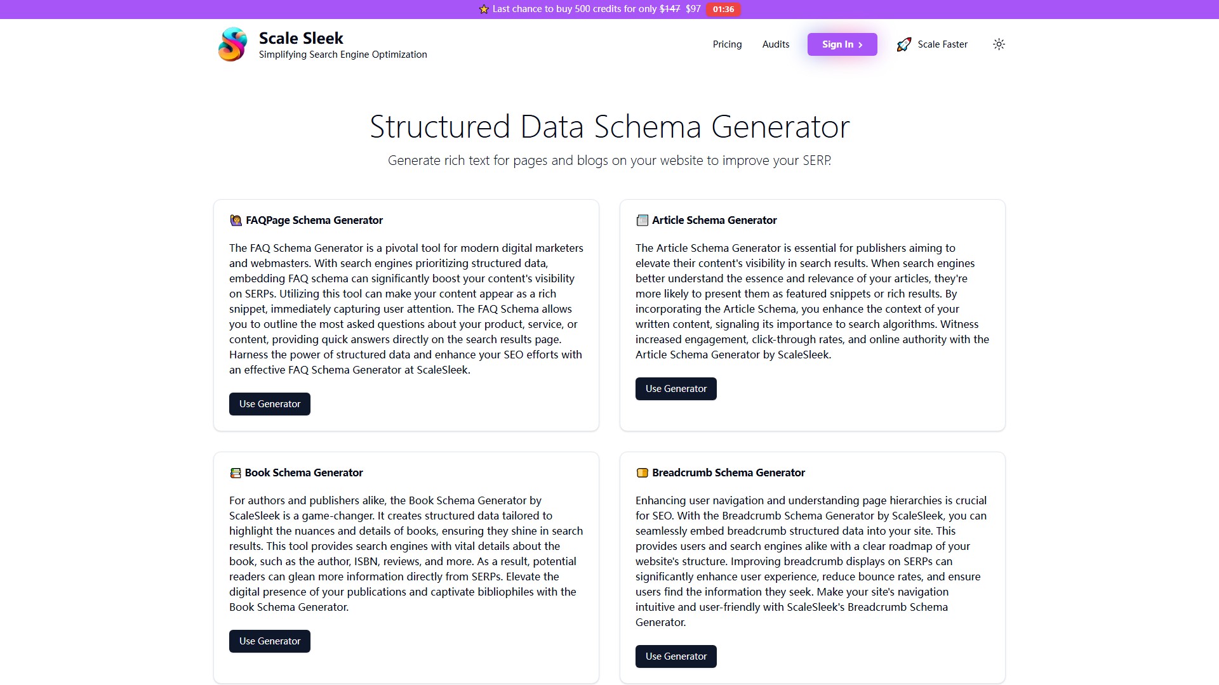Click the Breadcrumb Schema Generator bread icon

coord(641,473)
